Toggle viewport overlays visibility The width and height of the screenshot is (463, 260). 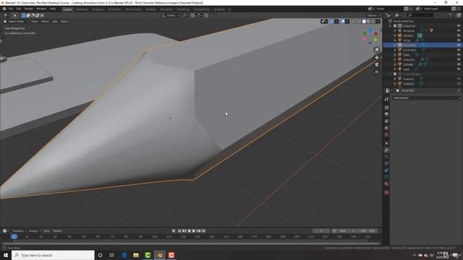pyautogui.click(x=342, y=21)
